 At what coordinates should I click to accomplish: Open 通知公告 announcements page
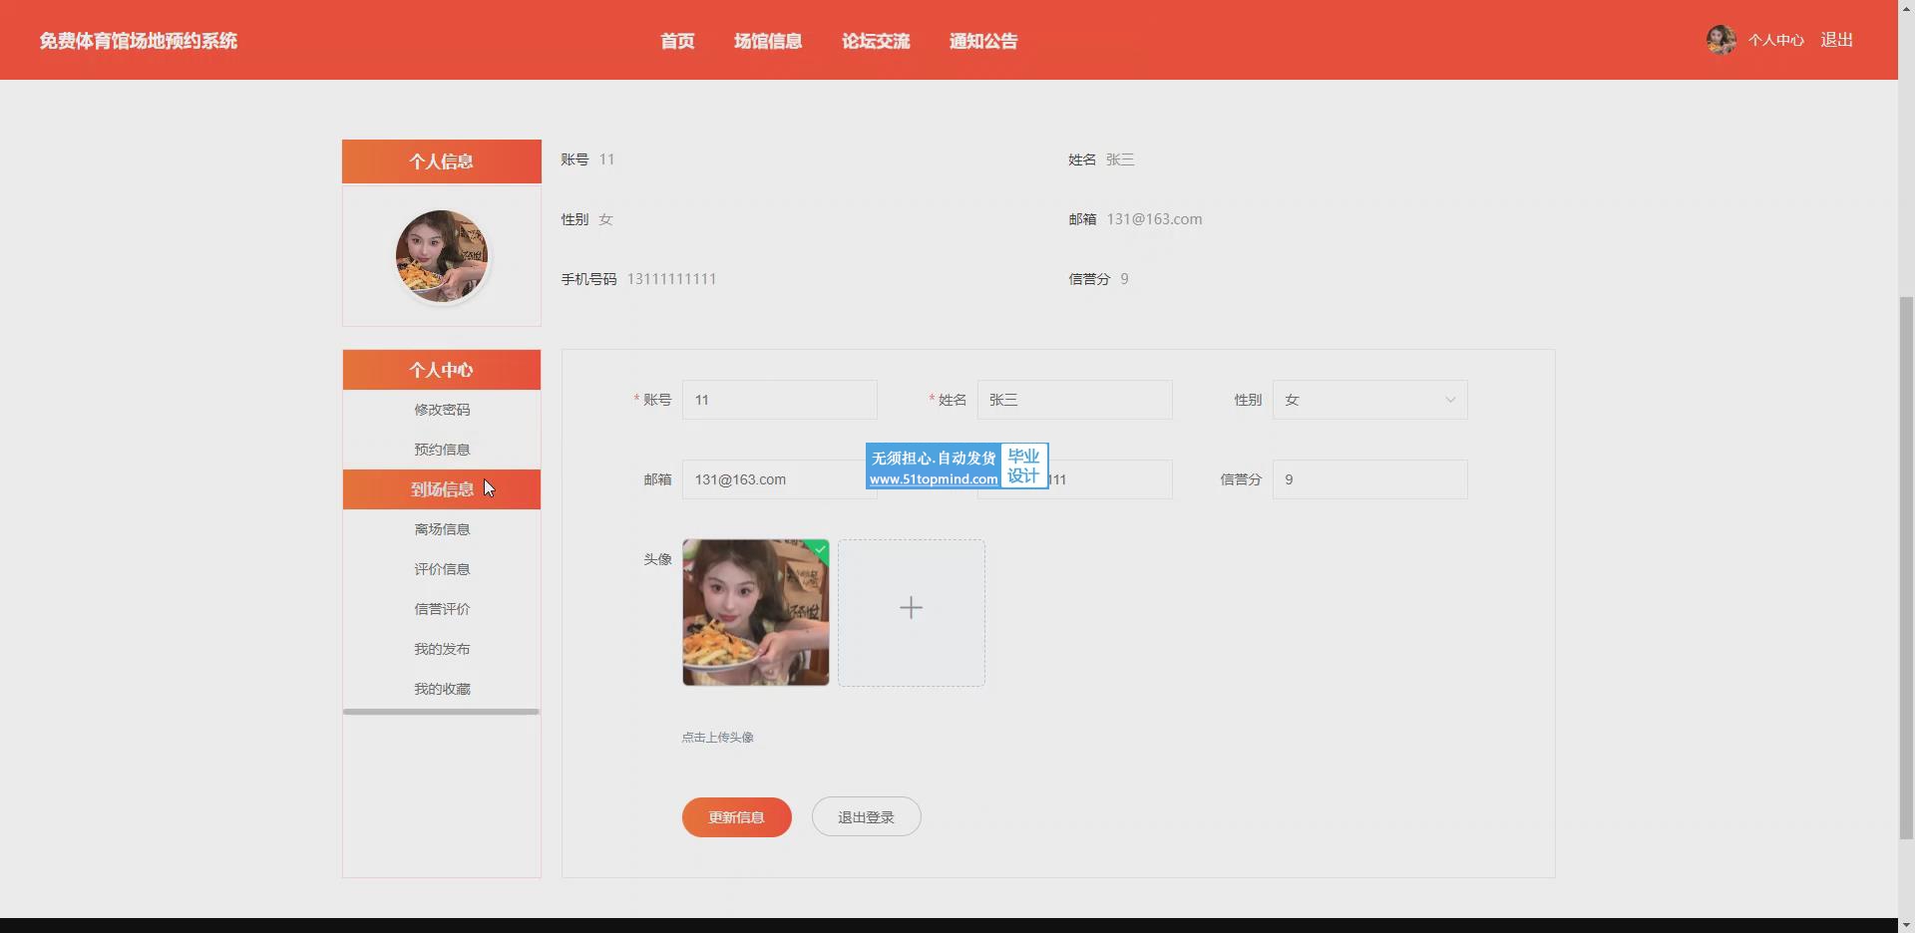click(x=983, y=41)
